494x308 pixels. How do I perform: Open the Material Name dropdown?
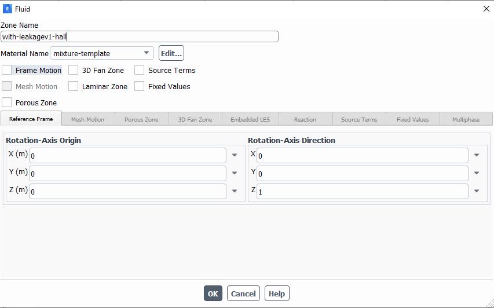coord(102,53)
